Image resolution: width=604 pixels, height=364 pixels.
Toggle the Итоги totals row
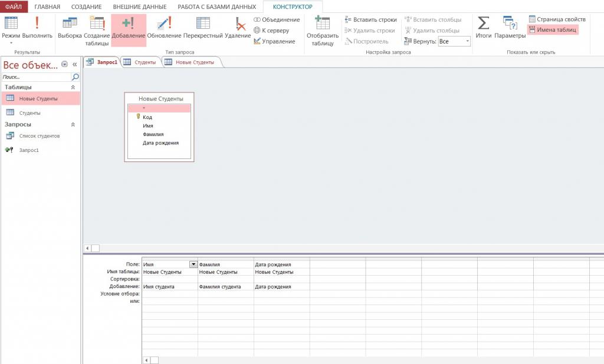click(484, 28)
